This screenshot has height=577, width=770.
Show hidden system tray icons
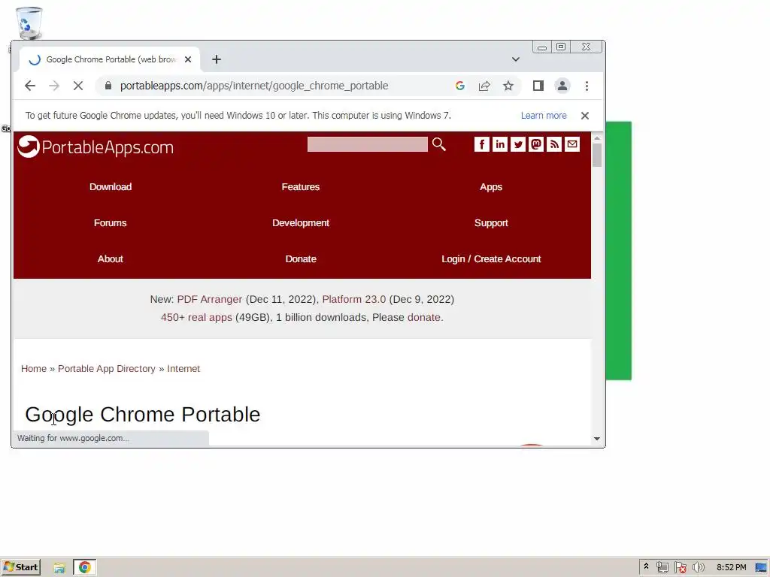[646, 566]
